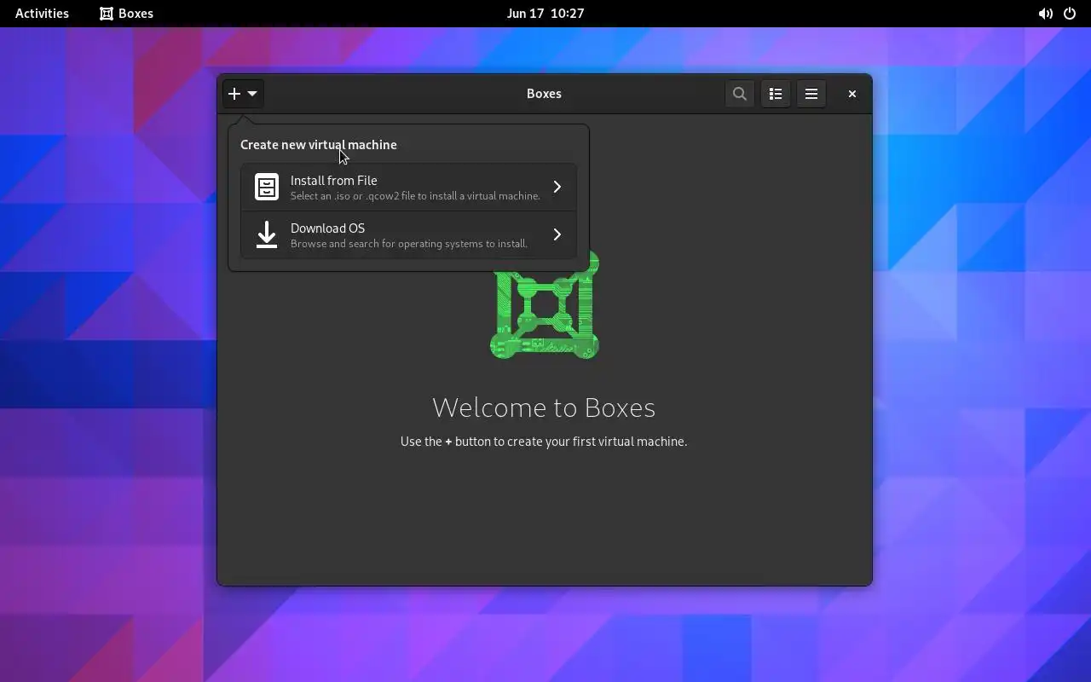Choose Download OS option
The image size is (1091, 682).
[408, 235]
